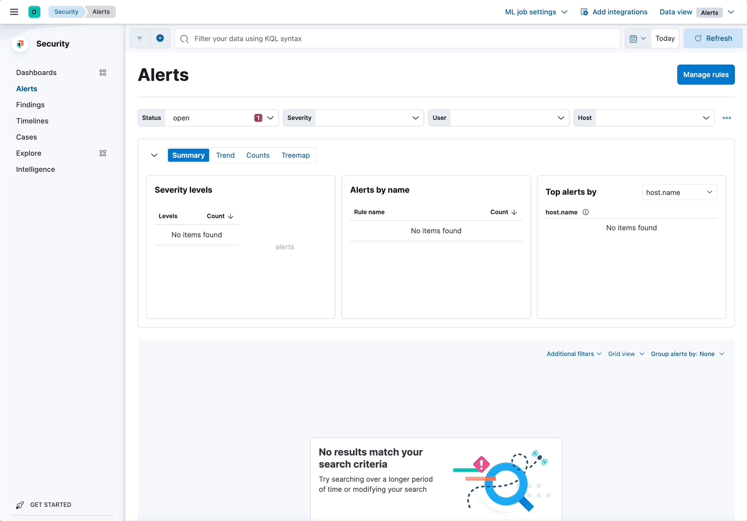747x521 pixels.
Task: Click the Security app logo icon
Action: [20, 44]
